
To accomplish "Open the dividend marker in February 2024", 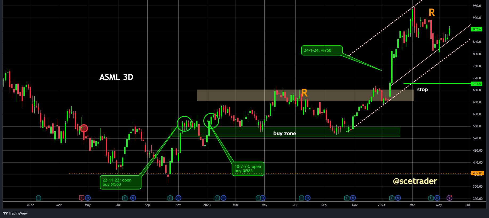I will (x=398, y=198).
